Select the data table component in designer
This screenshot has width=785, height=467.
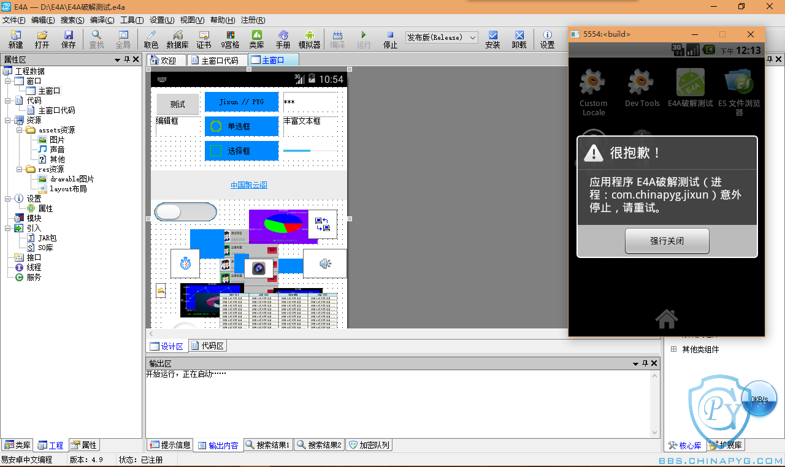point(279,310)
